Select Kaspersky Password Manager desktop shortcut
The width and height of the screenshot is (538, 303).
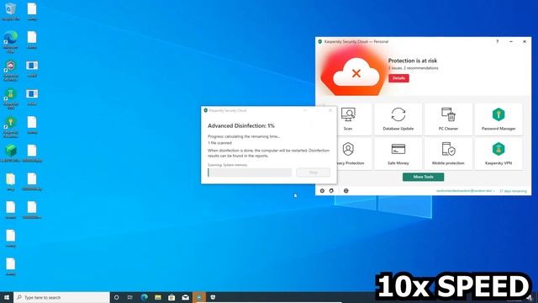[x=11, y=127]
